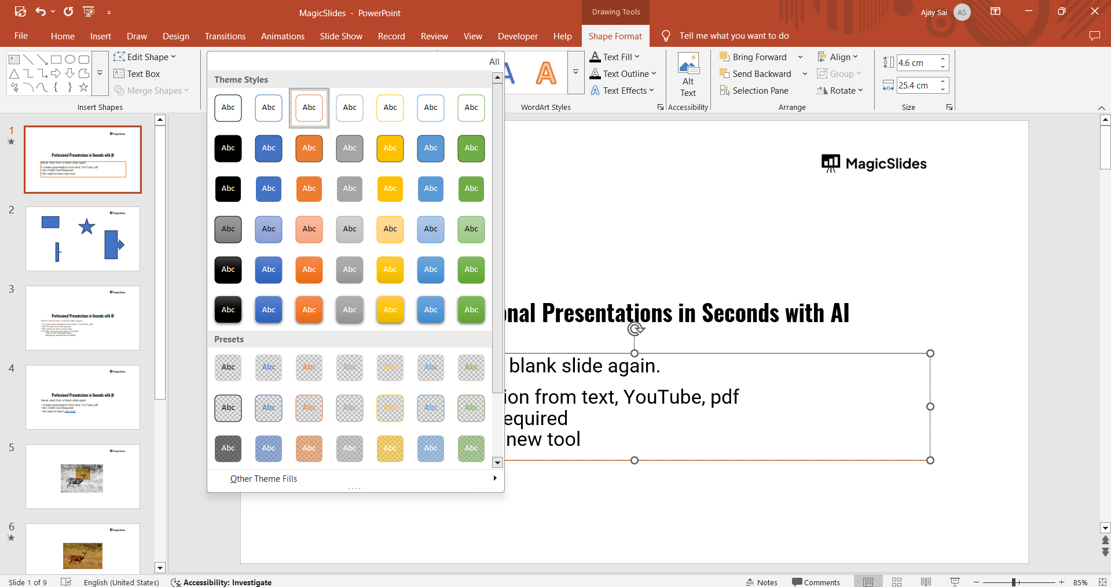This screenshot has width=1111, height=587.
Task: Start Slide Show from status bar
Action: click(x=955, y=582)
